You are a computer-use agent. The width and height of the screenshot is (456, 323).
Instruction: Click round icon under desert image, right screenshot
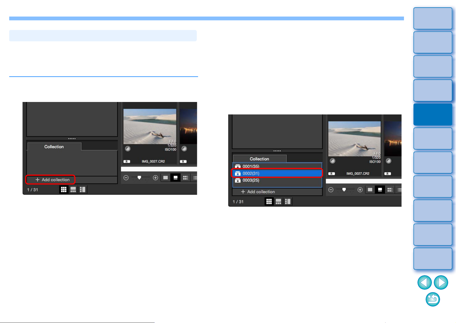point(332,161)
